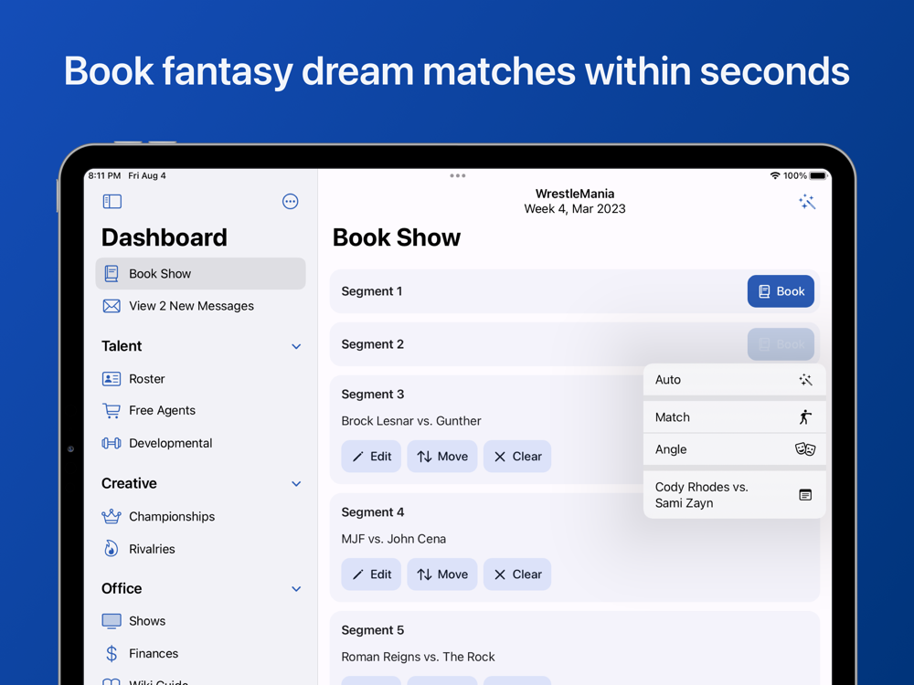Viewport: 914px width, 685px height.
Task: Select Auto from the booking menu
Action: tap(735, 380)
